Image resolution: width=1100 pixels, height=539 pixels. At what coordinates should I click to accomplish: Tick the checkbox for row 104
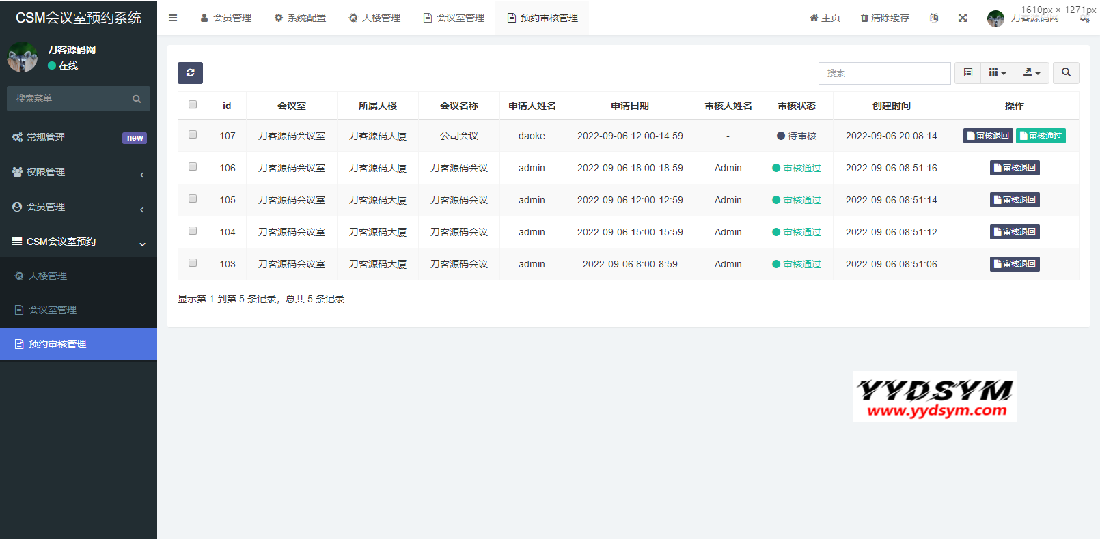(x=193, y=231)
